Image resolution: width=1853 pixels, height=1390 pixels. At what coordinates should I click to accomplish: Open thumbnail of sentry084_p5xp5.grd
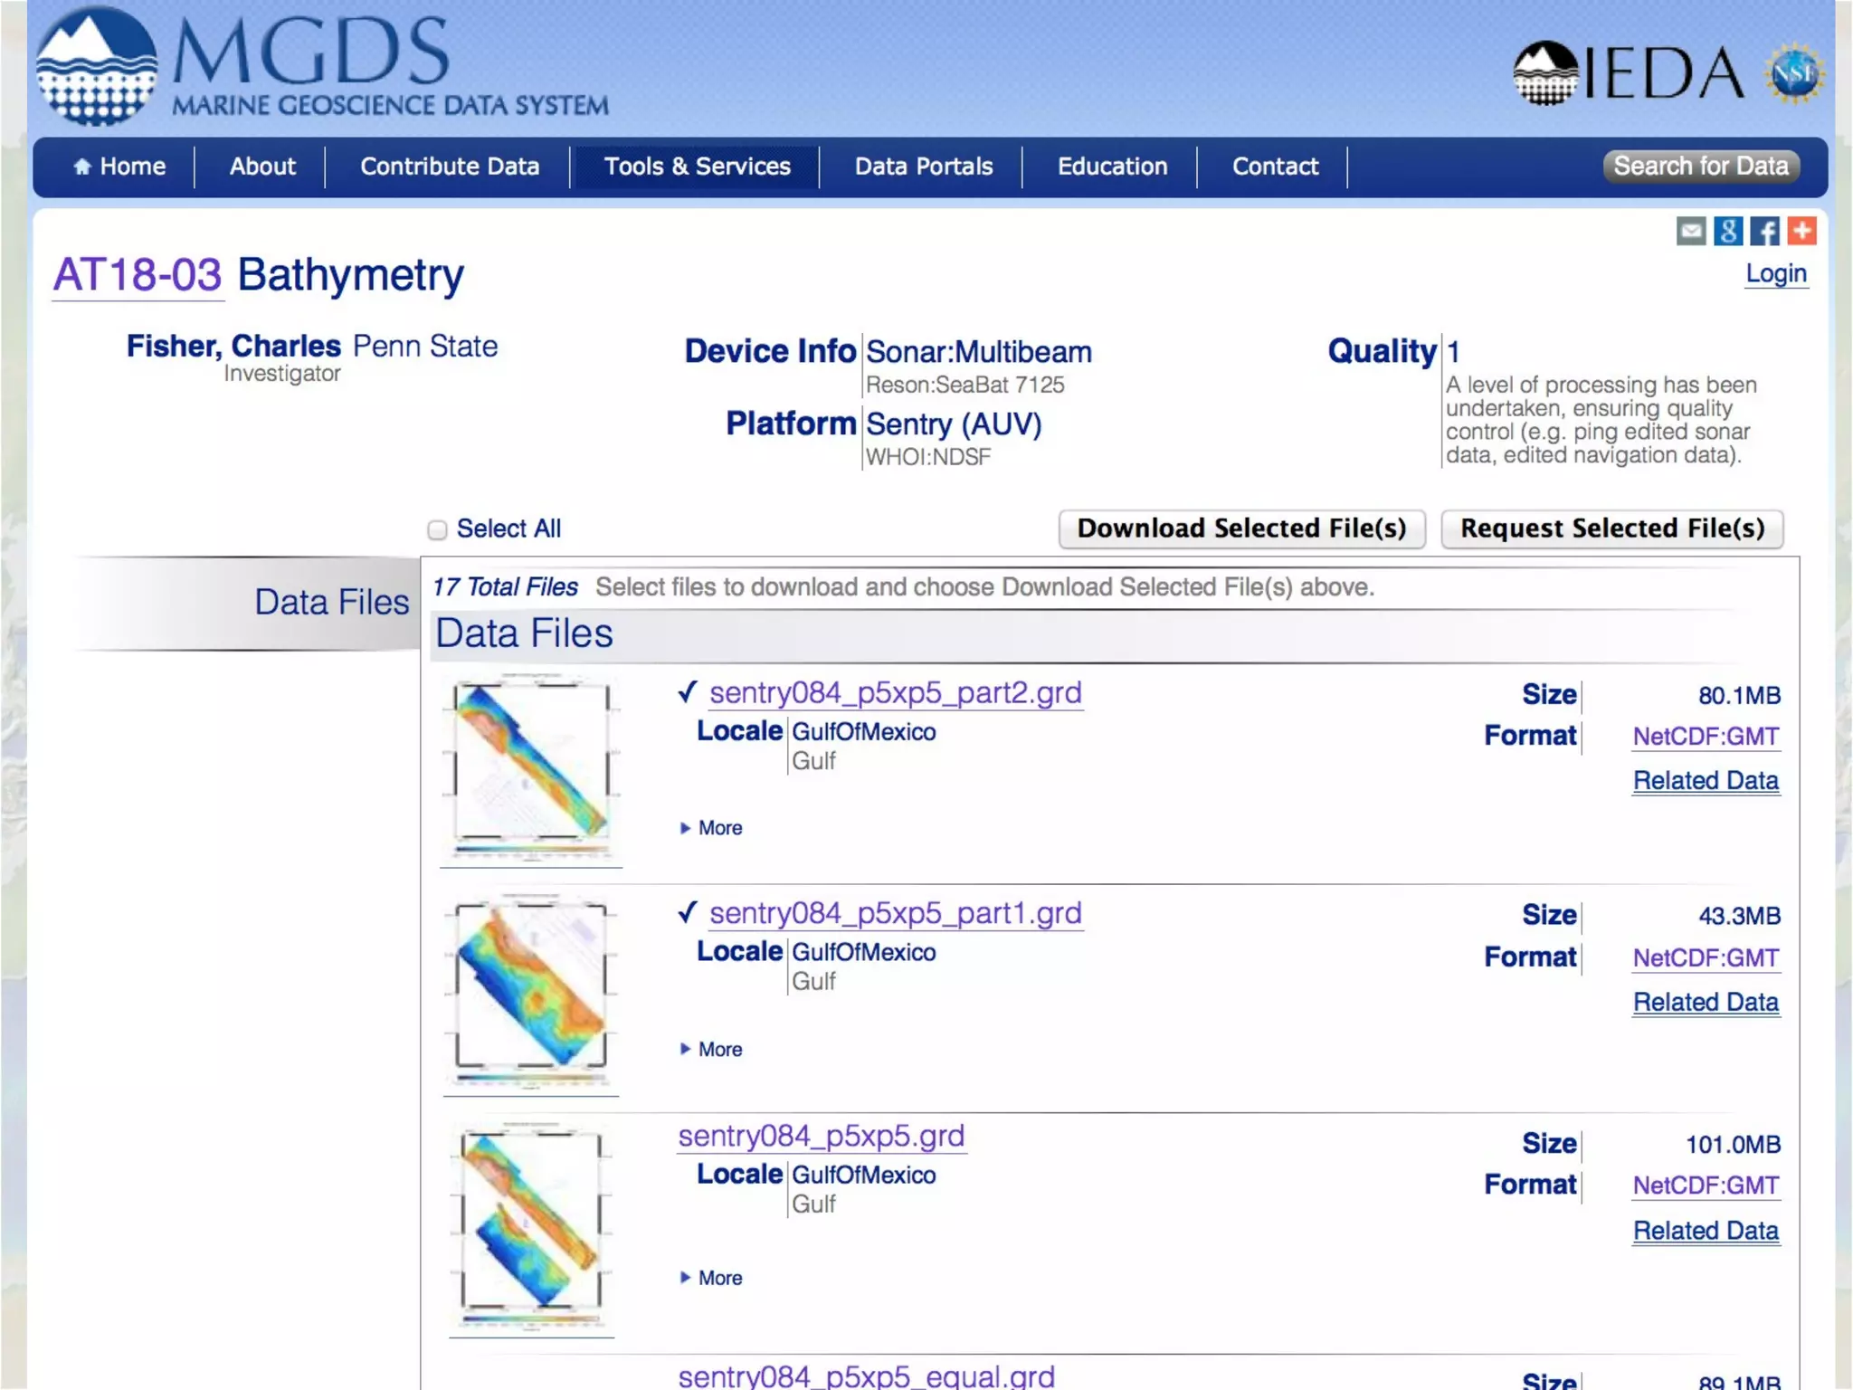click(531, 1229)
